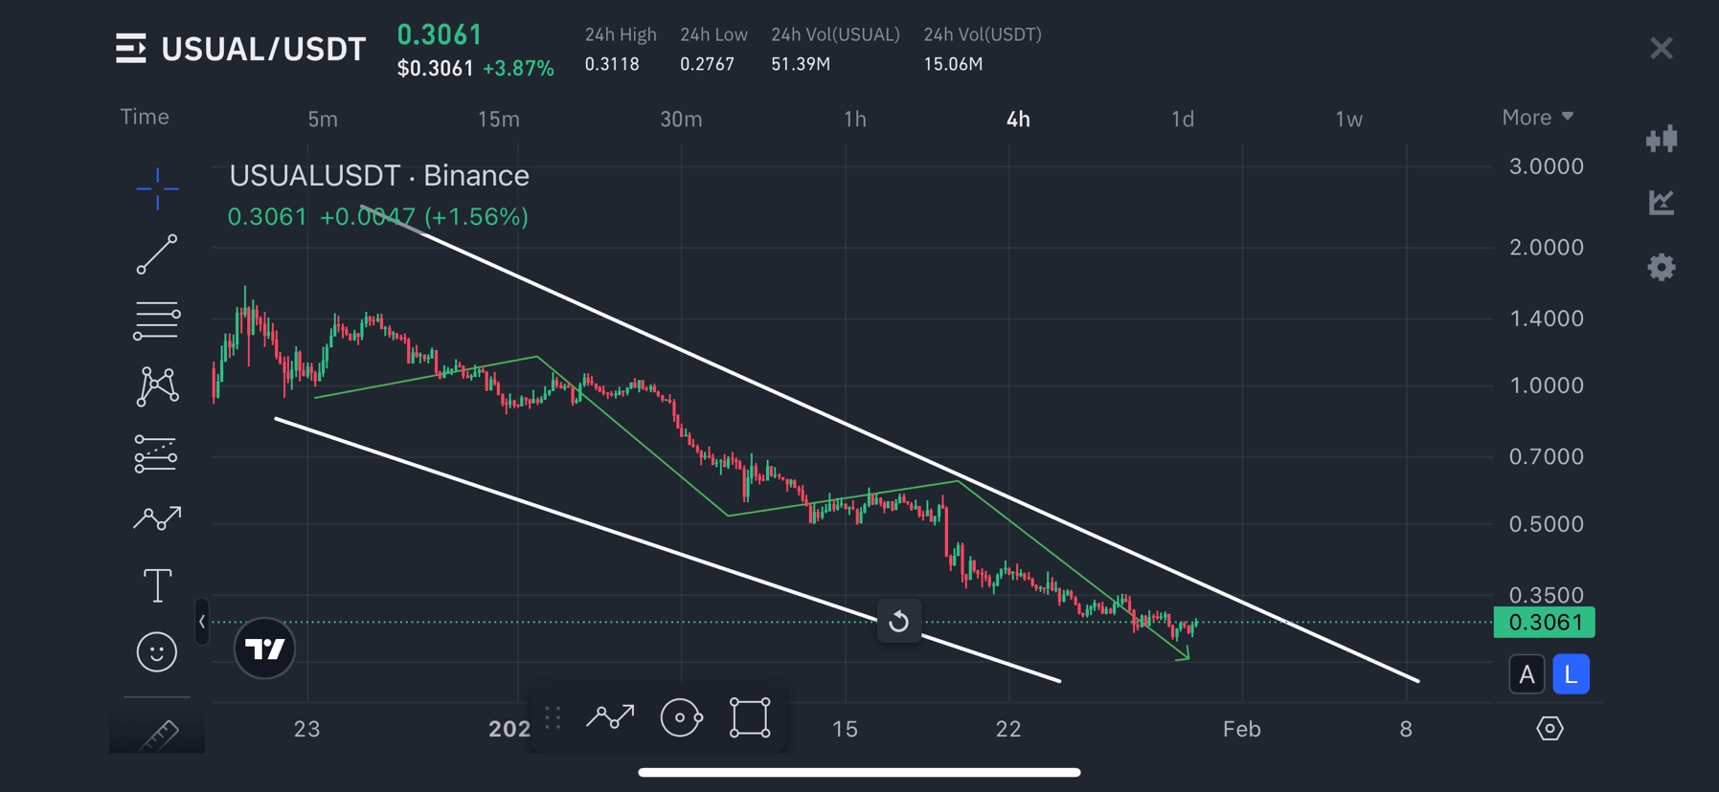1719x792 pixels.
Task: Select the arrow path drawing tool in sidebar
Action: [157, 518]
